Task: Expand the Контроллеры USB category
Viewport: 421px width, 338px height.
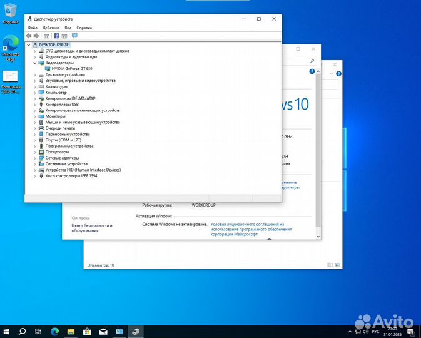Action: point(35,104)
